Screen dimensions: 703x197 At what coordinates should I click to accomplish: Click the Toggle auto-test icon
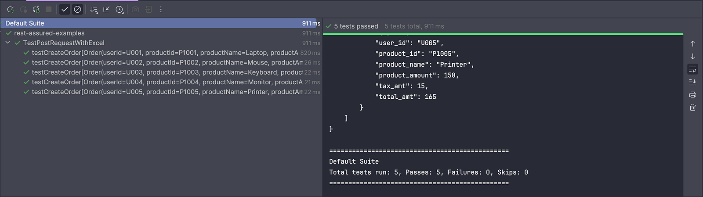pyautogui.click(x=36, y=9)
